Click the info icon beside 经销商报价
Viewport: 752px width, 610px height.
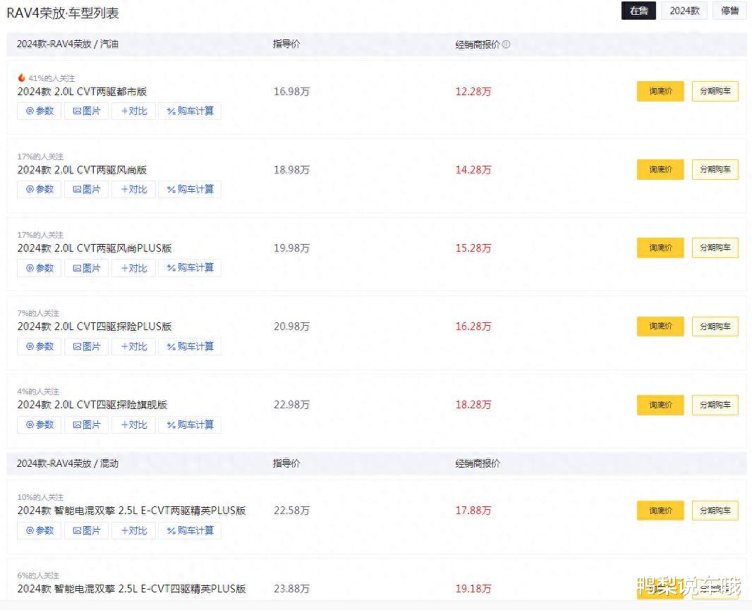(x=506, y=44)
